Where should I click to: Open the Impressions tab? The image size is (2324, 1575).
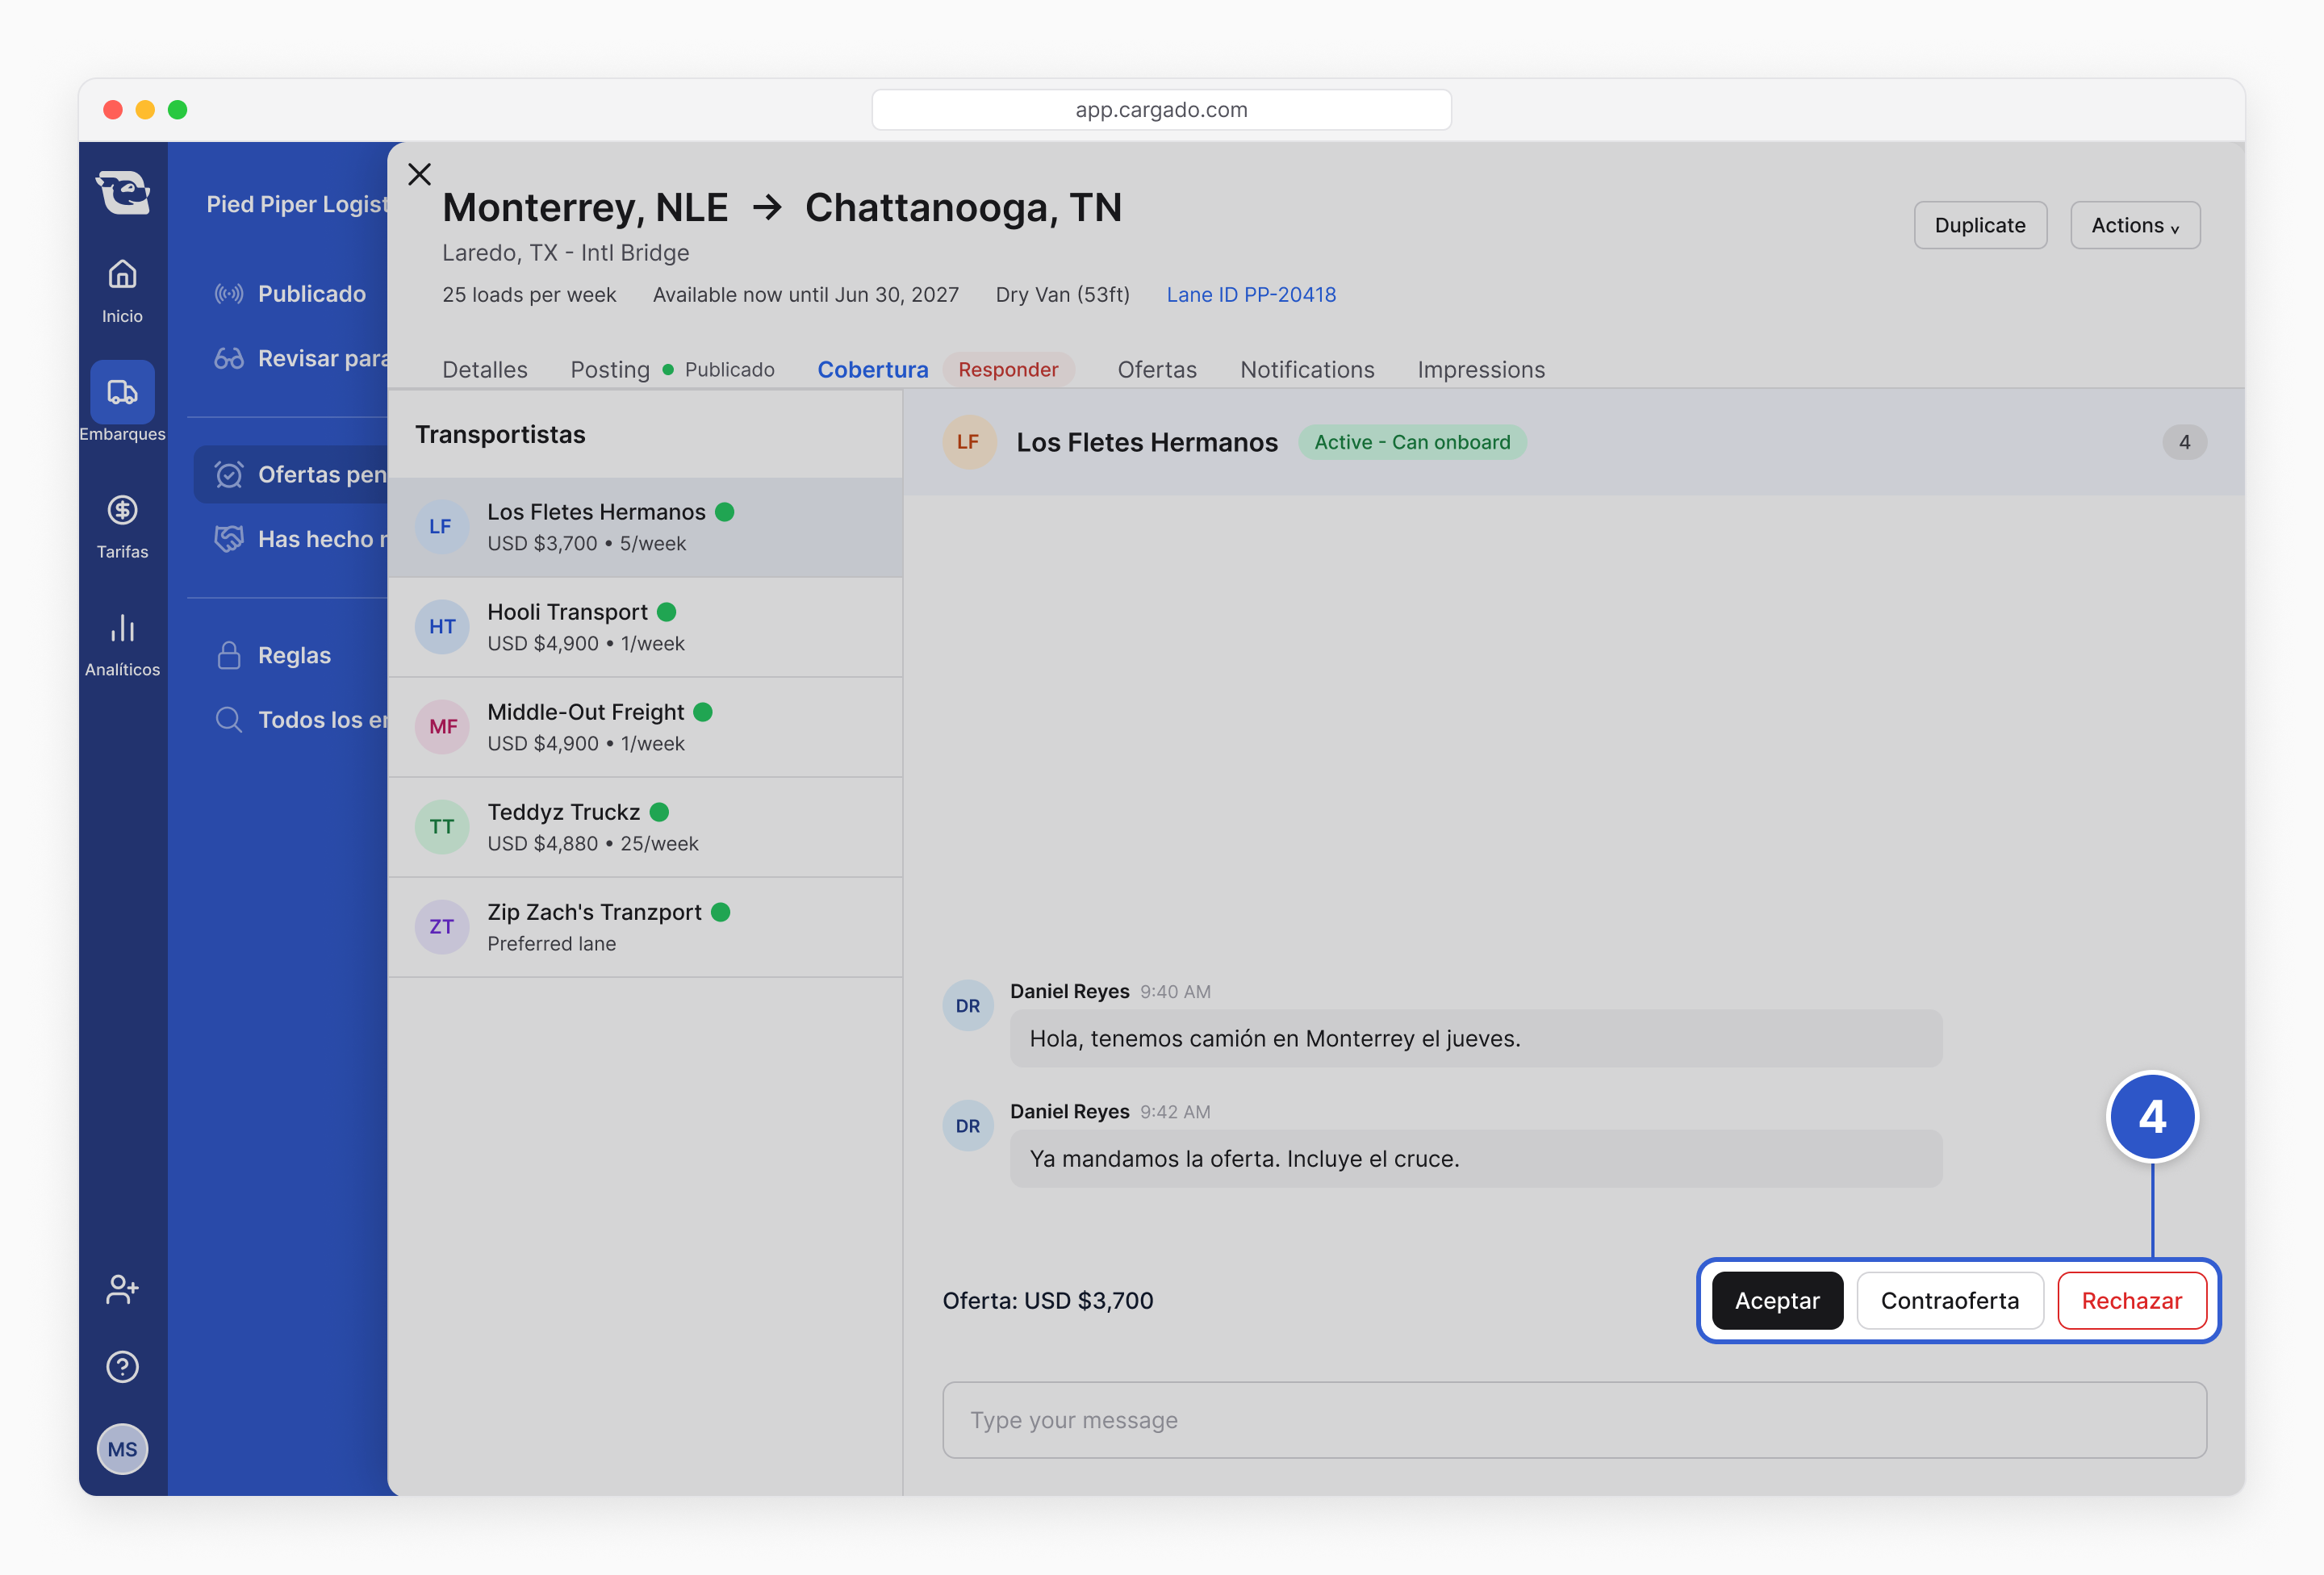pos(1481,369)
